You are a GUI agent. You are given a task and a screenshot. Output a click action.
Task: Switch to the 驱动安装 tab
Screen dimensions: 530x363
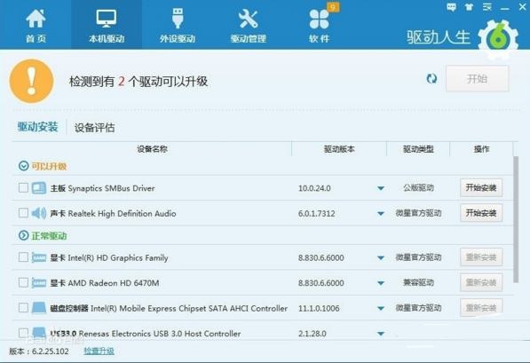pyautogui.click(x=38, y=127)
